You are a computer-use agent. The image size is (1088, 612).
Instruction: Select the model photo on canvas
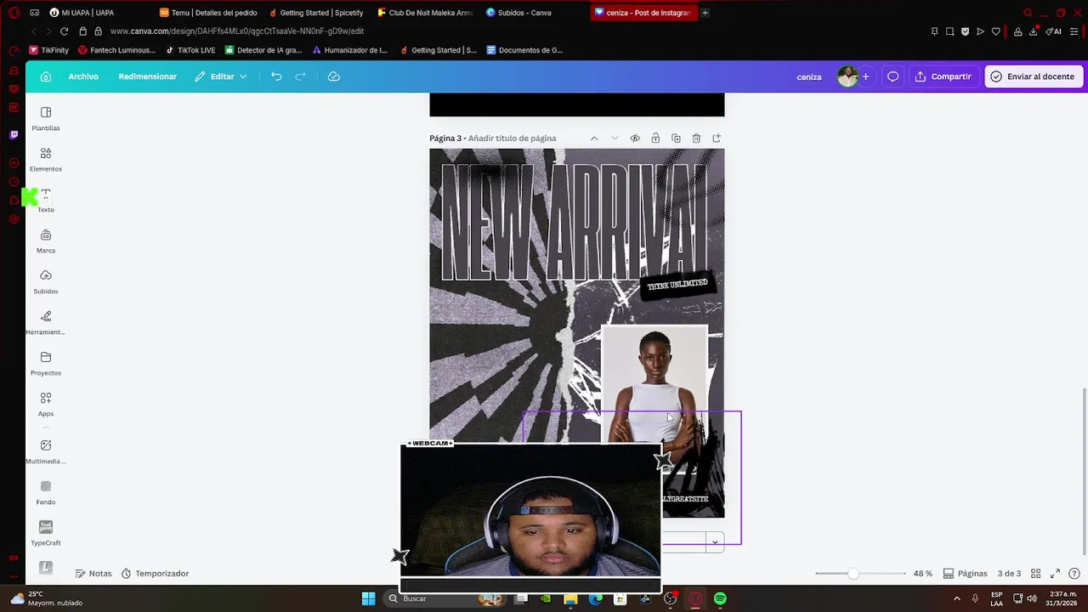(x=654, y=384)
